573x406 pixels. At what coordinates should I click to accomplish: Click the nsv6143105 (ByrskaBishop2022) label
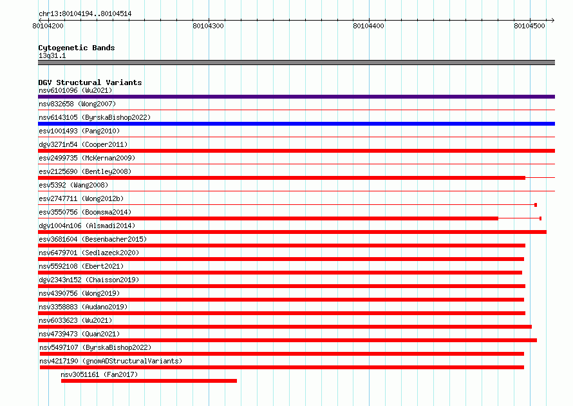tap(95, 117)
